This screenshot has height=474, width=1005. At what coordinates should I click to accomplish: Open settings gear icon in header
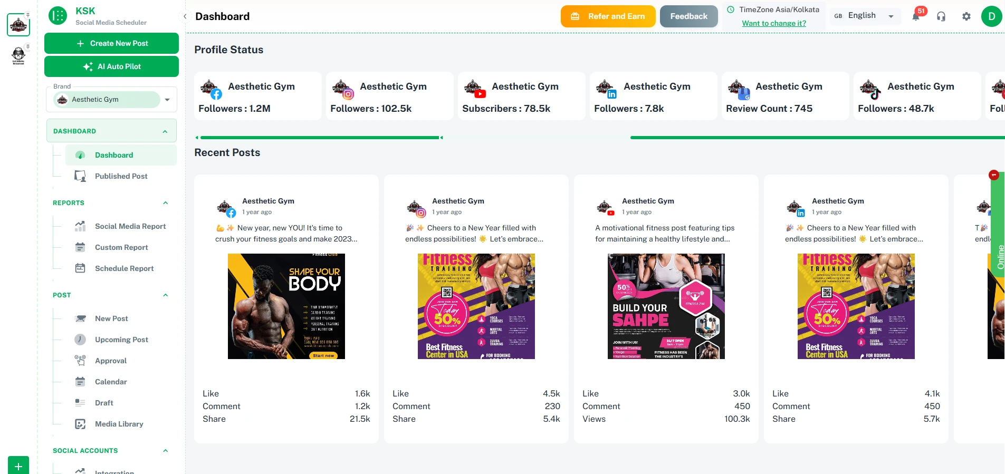click(x=966, y=16)
